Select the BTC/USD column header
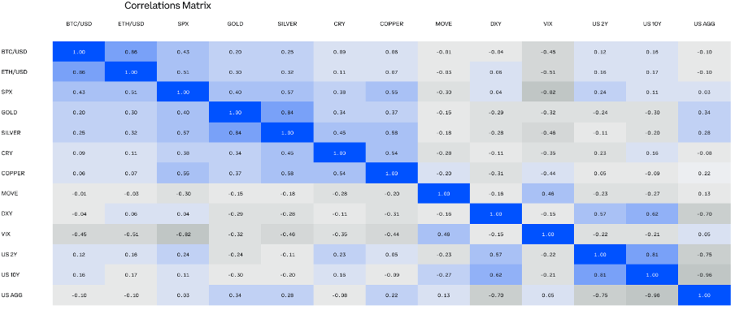 coord(79,24)
